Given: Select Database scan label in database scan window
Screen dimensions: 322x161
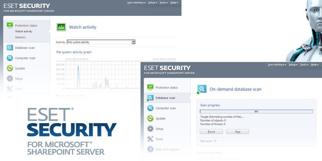Looking at the screenshot, I should (165, 98).
